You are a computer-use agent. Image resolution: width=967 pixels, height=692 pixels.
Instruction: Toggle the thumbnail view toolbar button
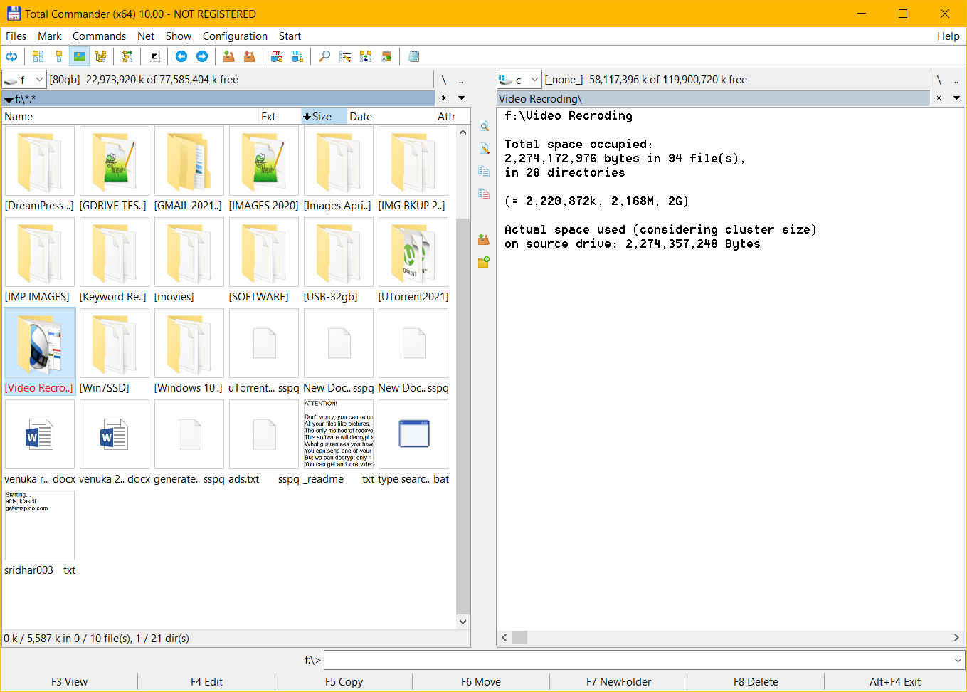[80, 56]
